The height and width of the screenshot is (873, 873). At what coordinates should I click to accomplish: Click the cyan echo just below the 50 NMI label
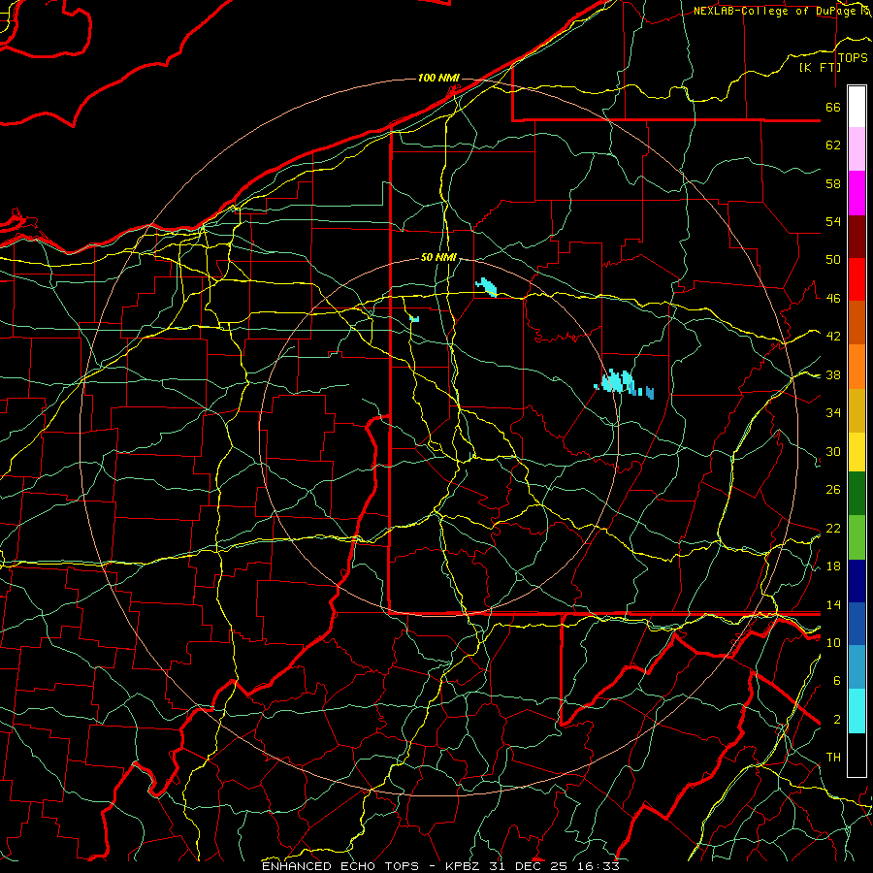[x=487, y=287]
